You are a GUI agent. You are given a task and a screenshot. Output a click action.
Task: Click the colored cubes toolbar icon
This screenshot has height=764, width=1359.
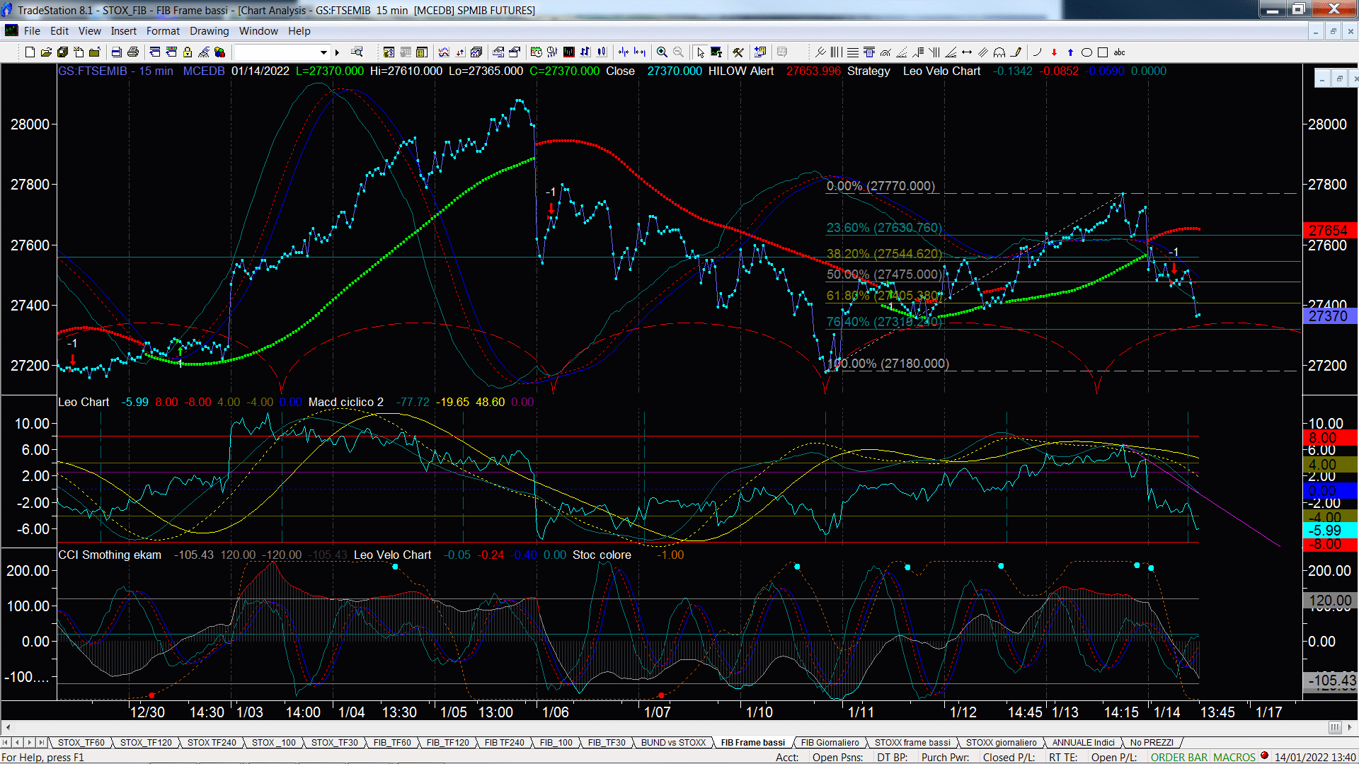pos(219,52)
